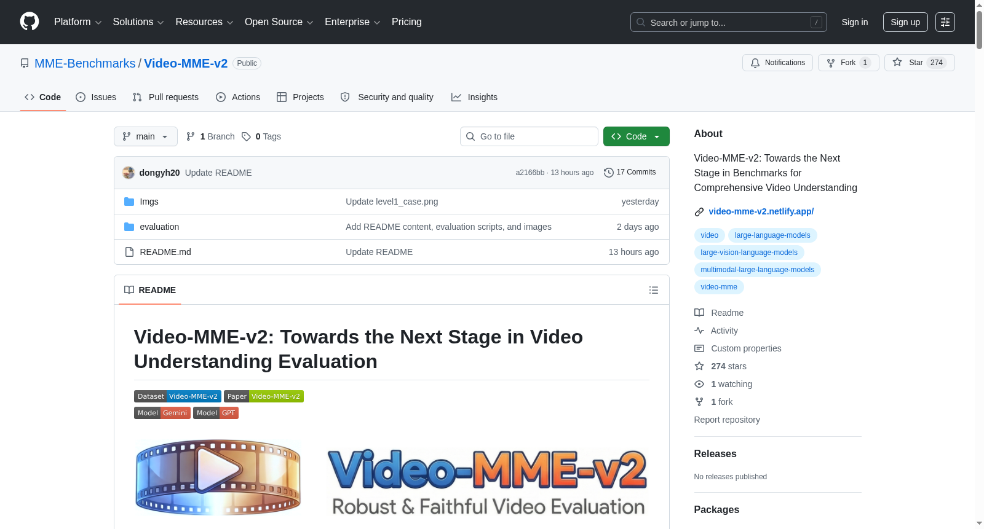Open the 0 Tags link
This screenshot has width=984, height=529.
pos(261,136)
